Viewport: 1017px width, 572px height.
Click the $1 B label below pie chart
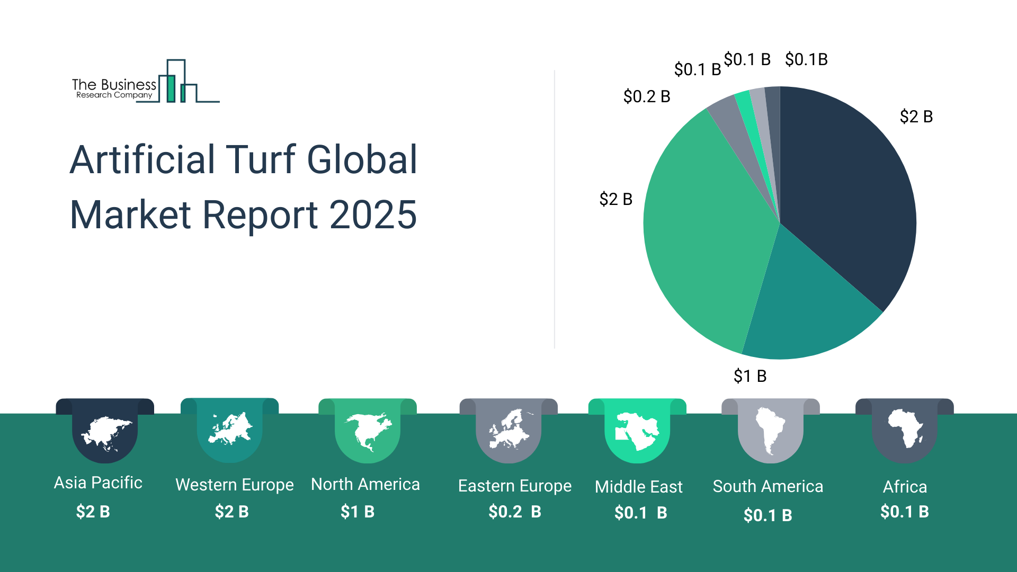[750, 376]
